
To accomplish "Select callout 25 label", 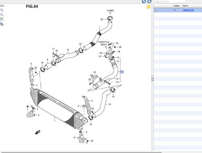I will click(x=117, y=43).
